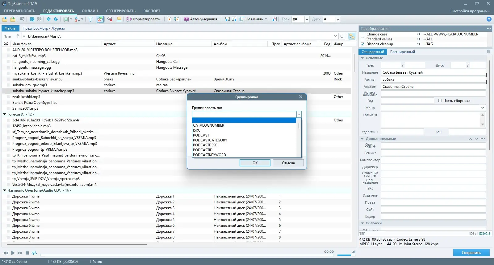Click the save cover to file icon

(x=234, y=19)
